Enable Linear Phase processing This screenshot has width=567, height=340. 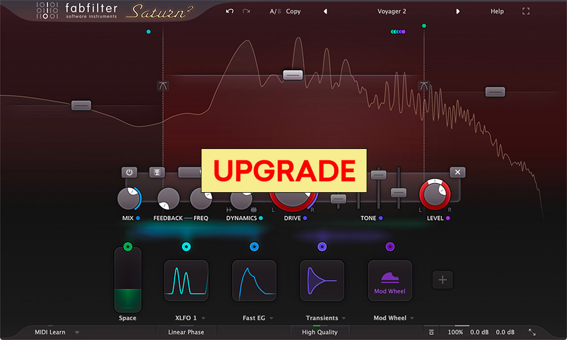click(x=186, y=331)
